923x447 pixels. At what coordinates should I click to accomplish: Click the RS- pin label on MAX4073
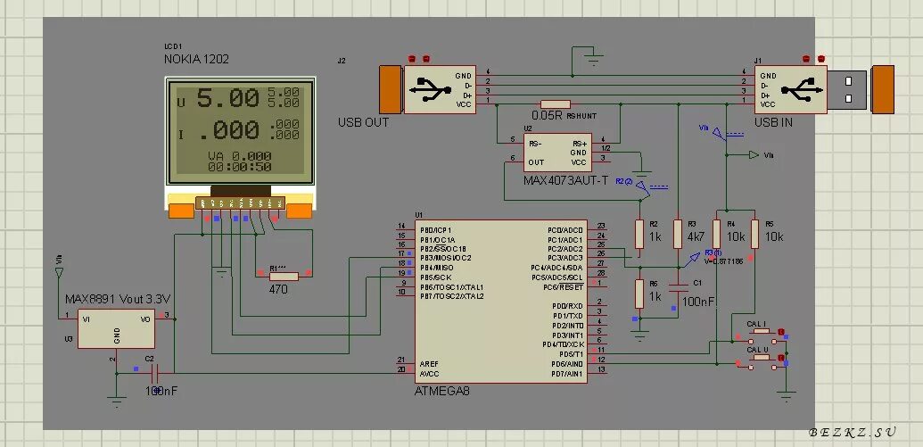[535, 143]
